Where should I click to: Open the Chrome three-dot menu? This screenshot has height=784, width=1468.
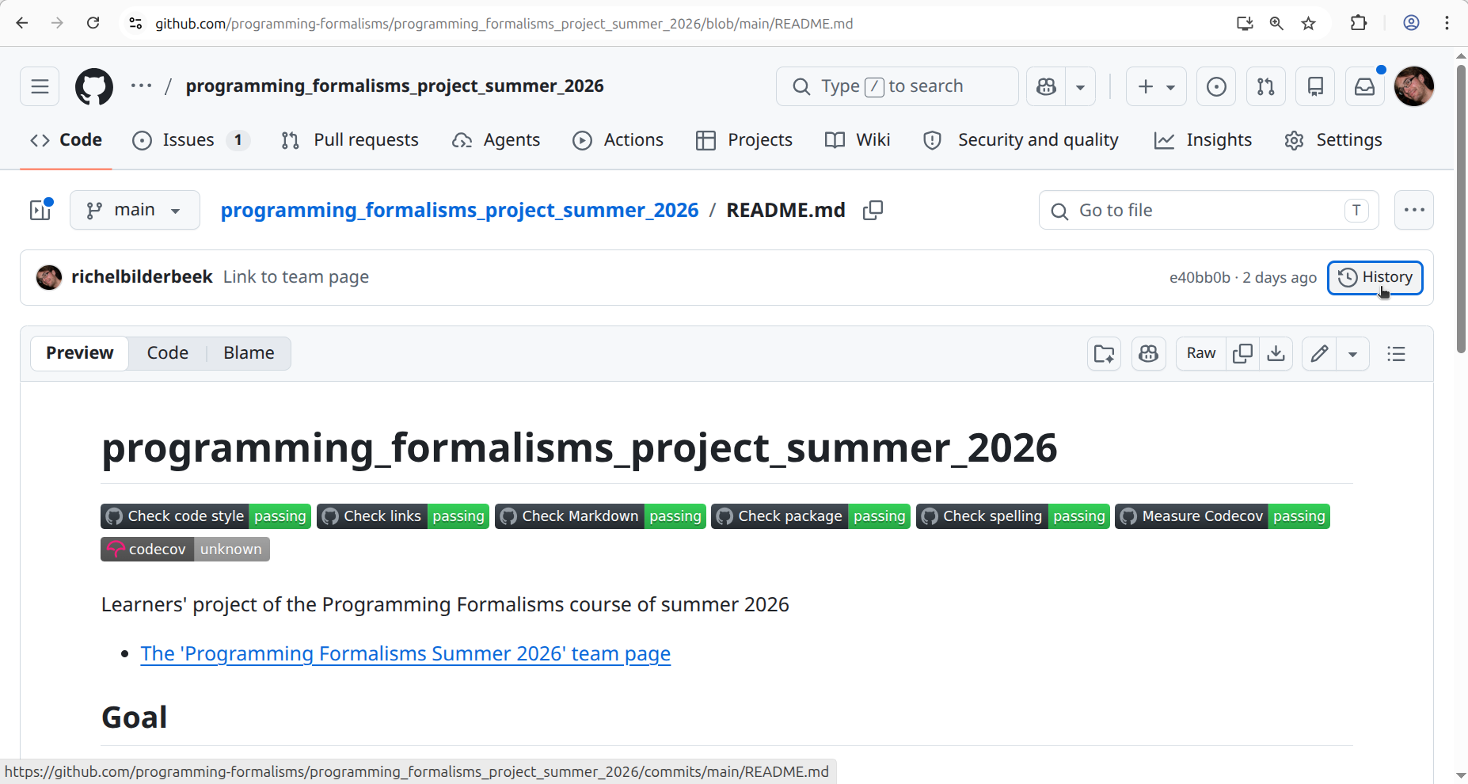click(1447, 23)
